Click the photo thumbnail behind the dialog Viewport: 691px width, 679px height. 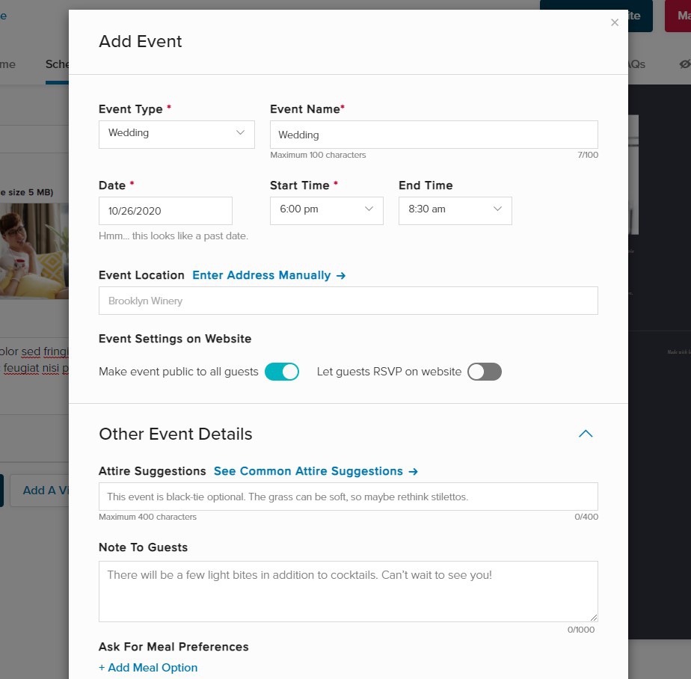point(34,251)
